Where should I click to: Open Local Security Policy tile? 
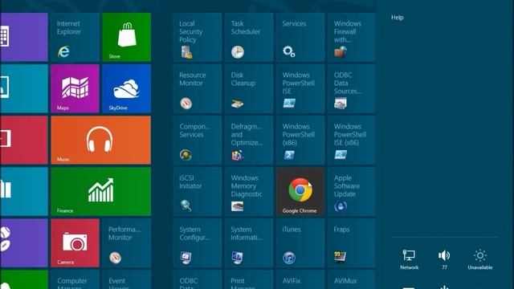point(198,37)
